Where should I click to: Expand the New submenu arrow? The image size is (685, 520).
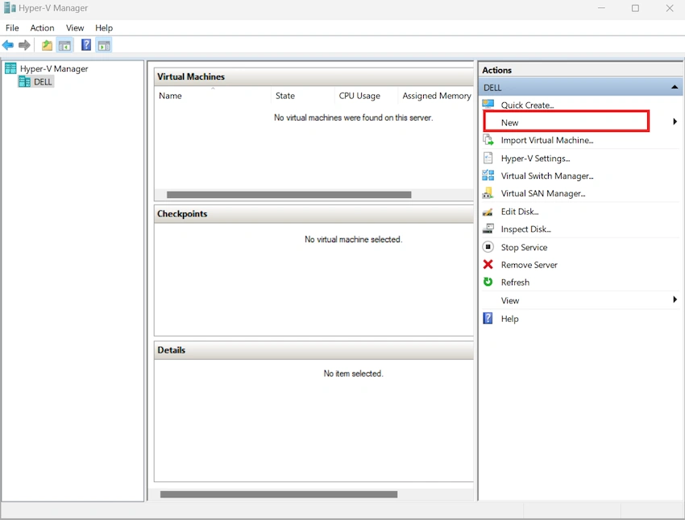coord(675,122)
